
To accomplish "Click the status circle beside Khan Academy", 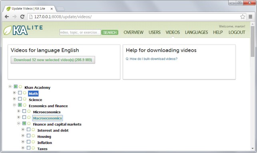I will point(20,87).
